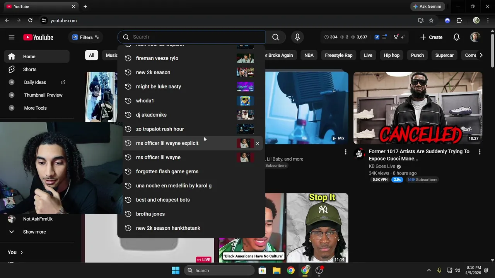Open More Tools in sidebar

click(37, 108)
